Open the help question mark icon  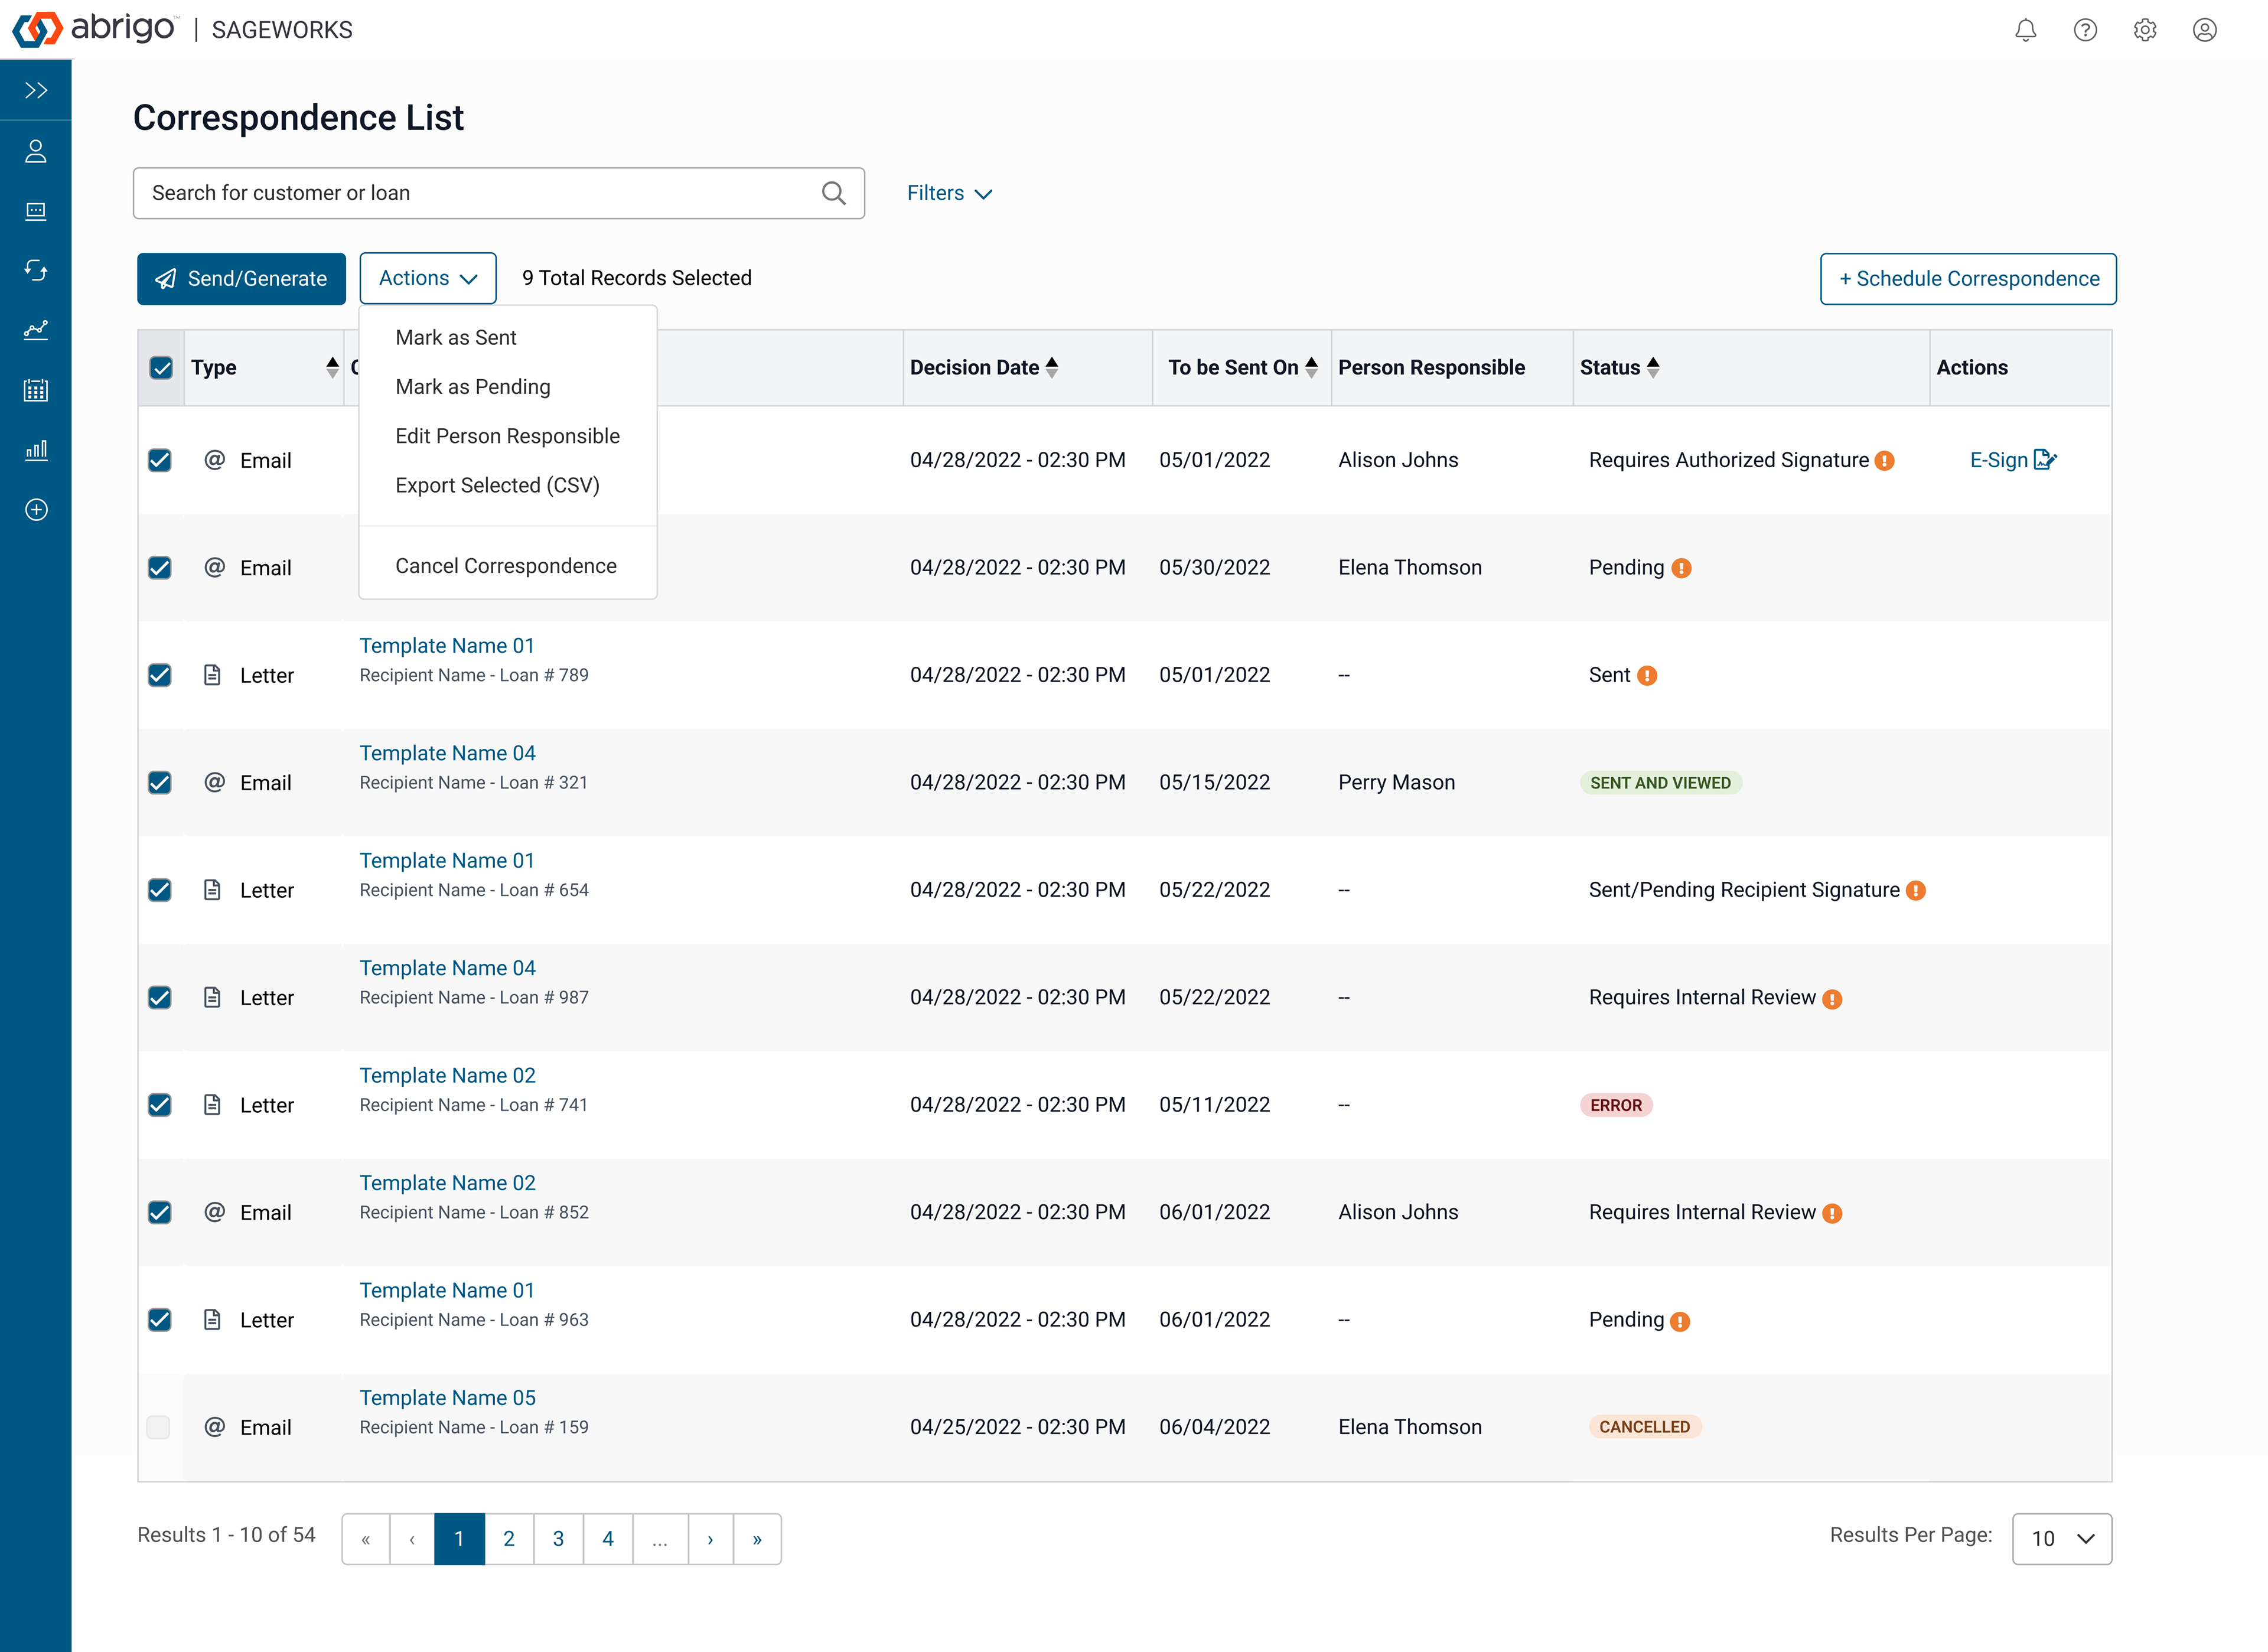pos(2085,30)
